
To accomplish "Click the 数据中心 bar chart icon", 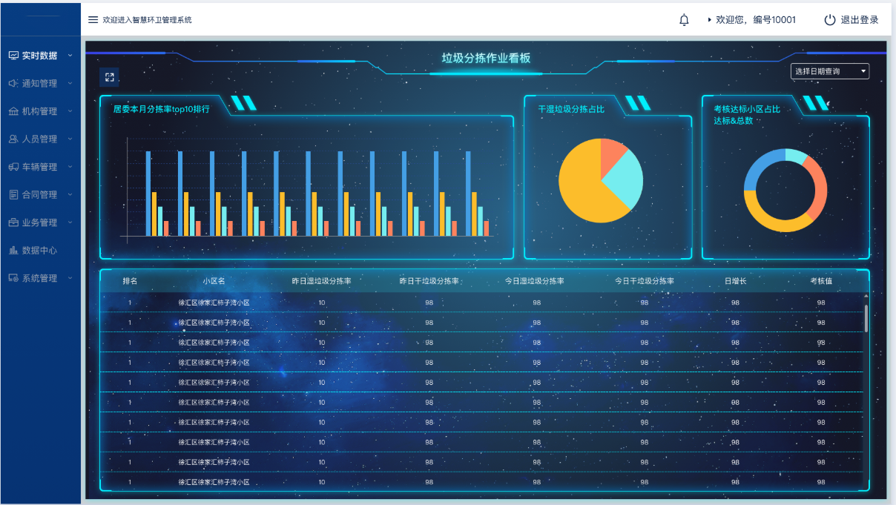I will click(x=13, y=251).
